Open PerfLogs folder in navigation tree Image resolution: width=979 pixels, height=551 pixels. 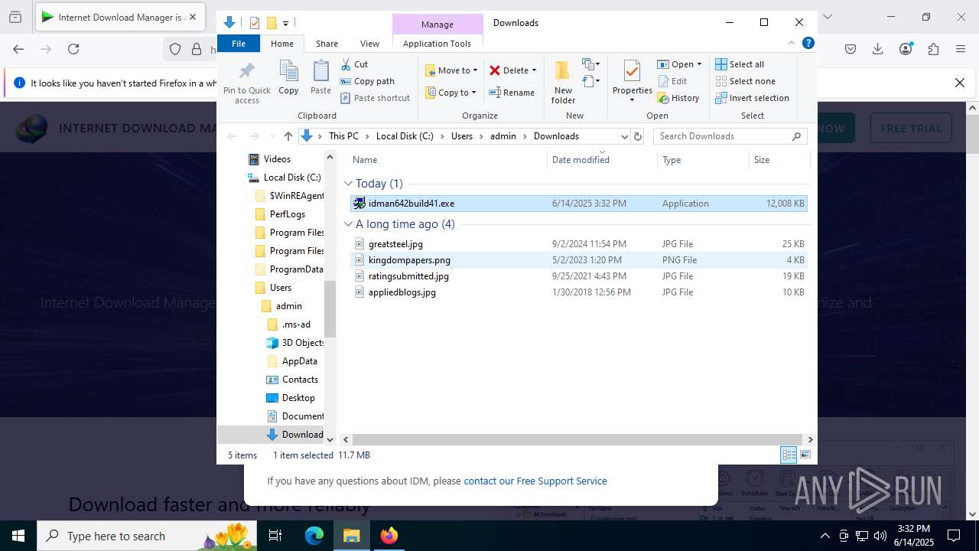[288, 214]
